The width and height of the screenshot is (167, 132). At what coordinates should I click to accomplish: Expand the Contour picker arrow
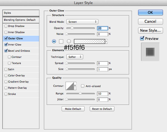pyautogui.click(x=75, y=86)
